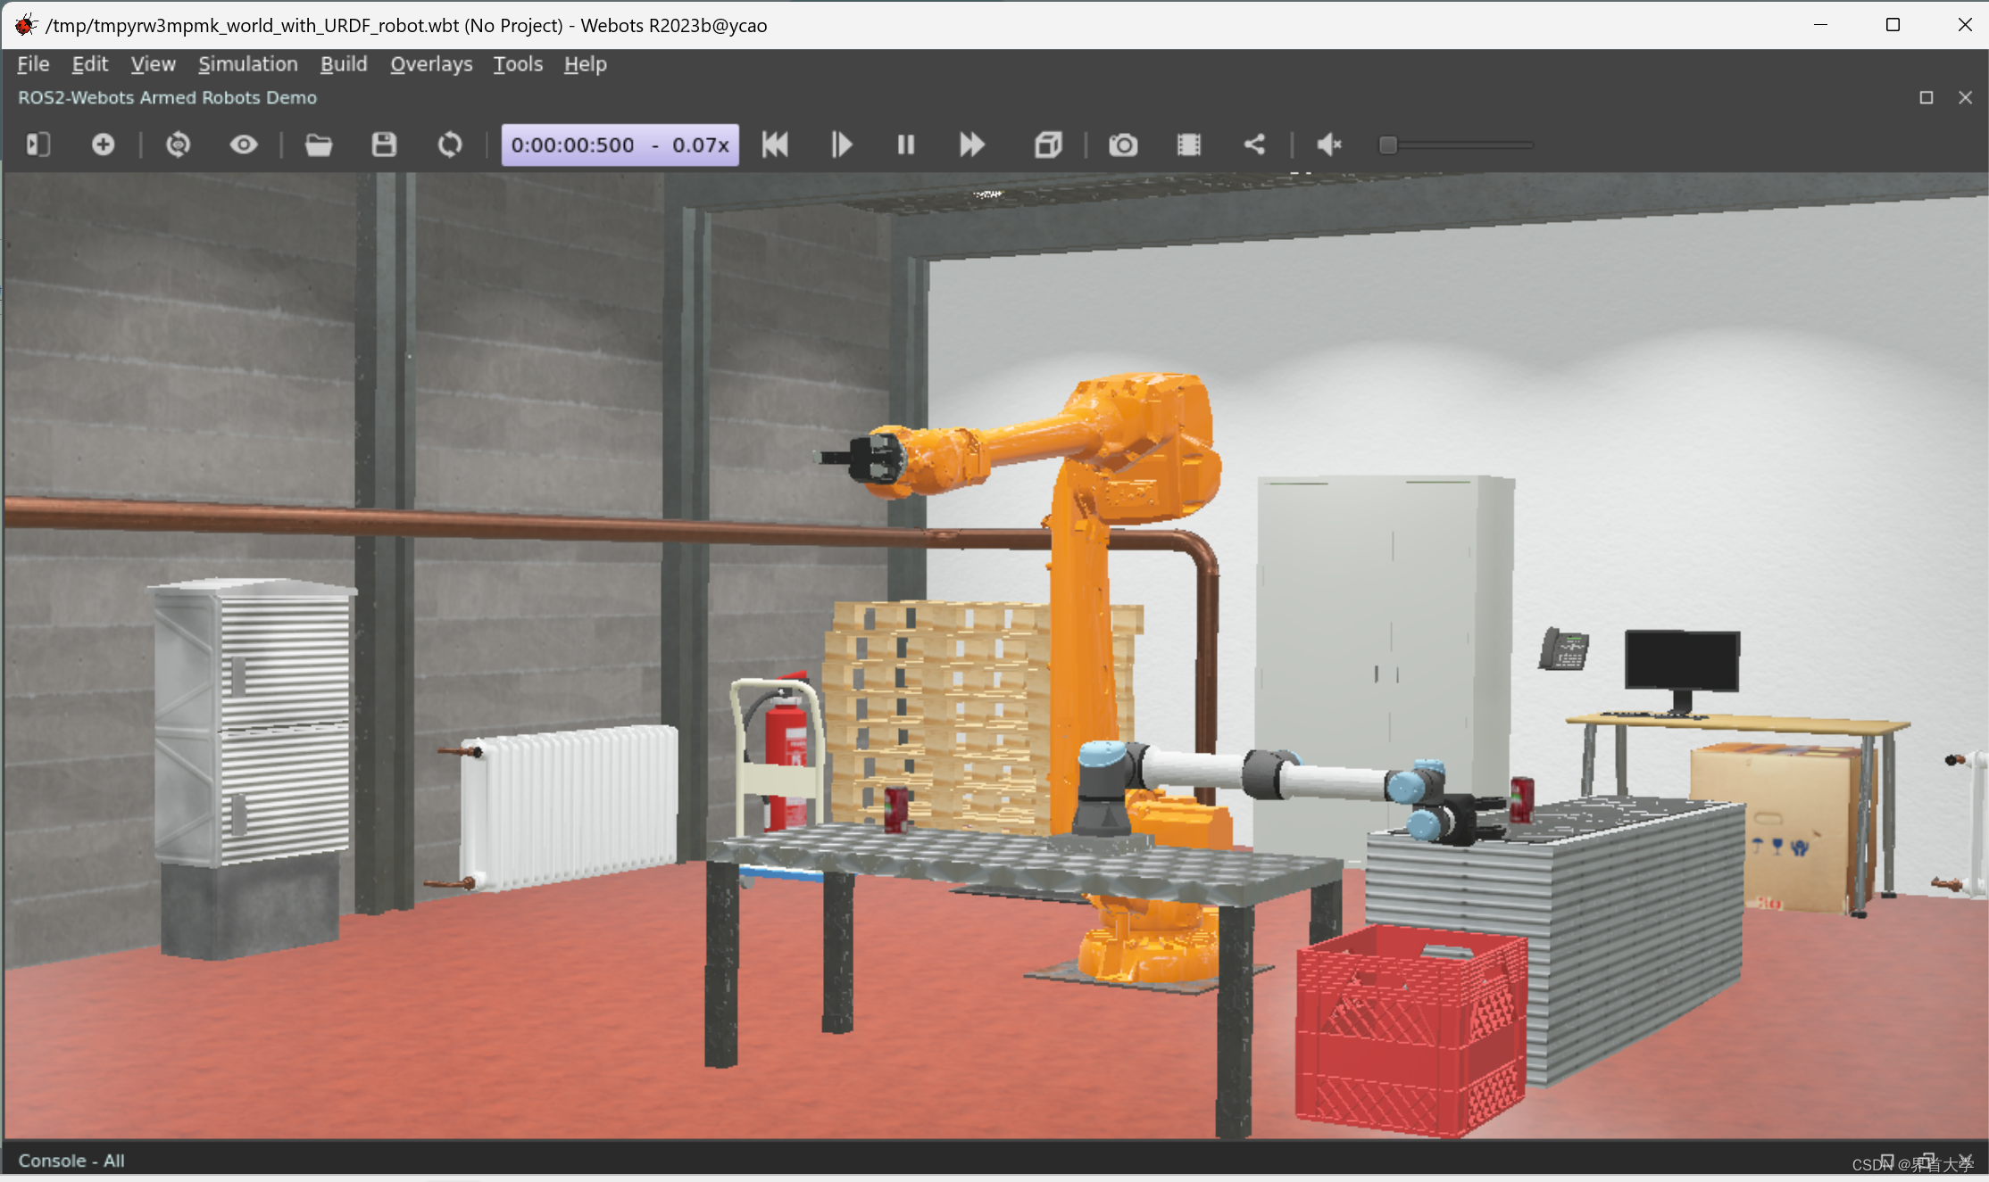Image resolution: width=1989 pixels, height=1182 pixels.
Task: Save the current world file
Action: (384, 145)
